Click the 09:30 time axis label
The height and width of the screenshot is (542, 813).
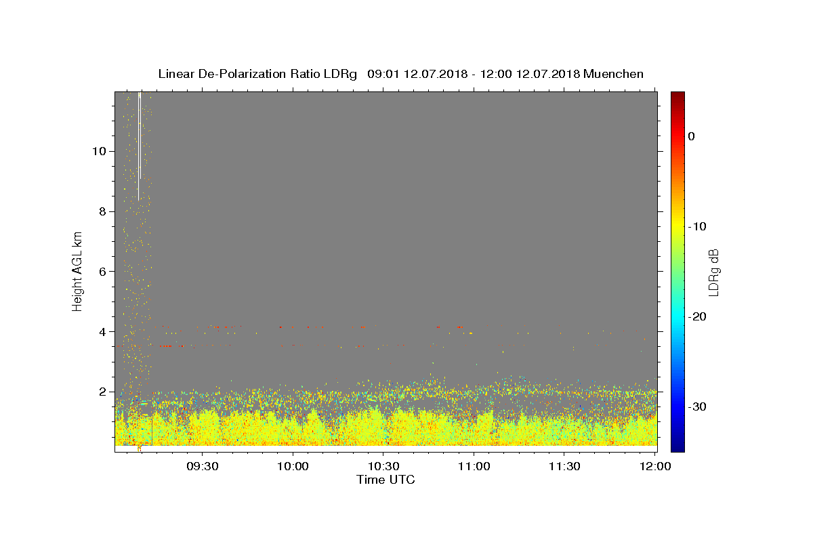tap(203, 466)
